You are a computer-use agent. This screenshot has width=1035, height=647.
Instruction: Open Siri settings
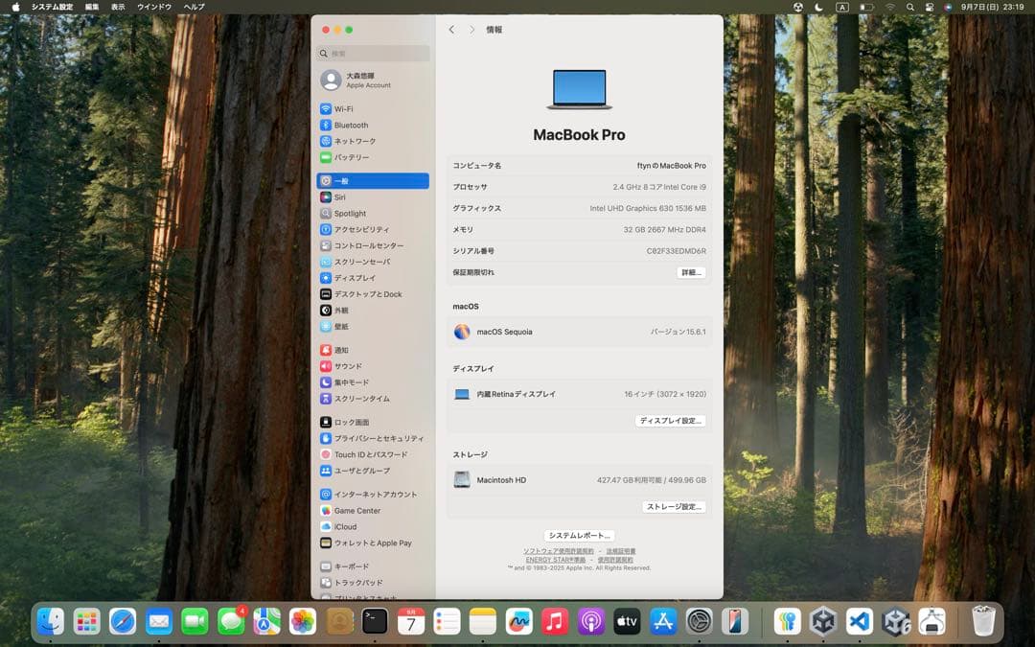click(343, 196)
